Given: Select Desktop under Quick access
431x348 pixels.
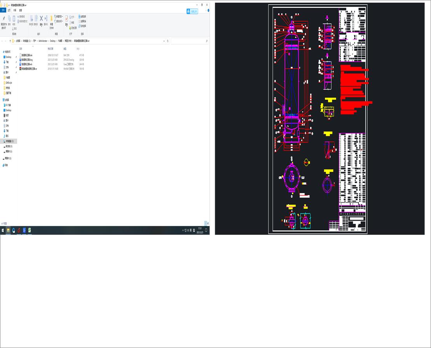Looking at the screenshot, I should (7, 57).
